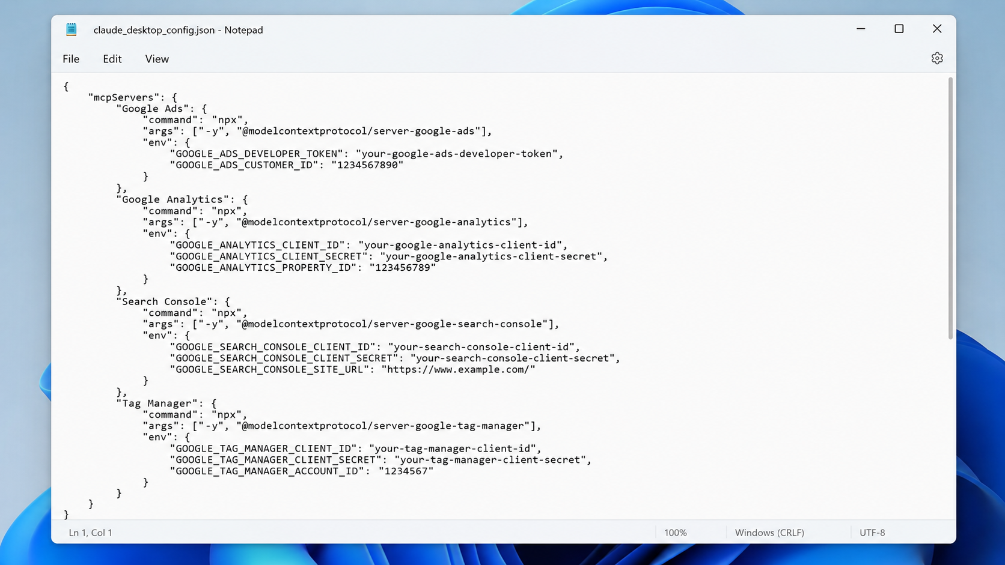Click "GOOGLE_SEARCH_CONSOLE_SITE_URL" key
The image size is (1005, 565).
click(270, 370)
